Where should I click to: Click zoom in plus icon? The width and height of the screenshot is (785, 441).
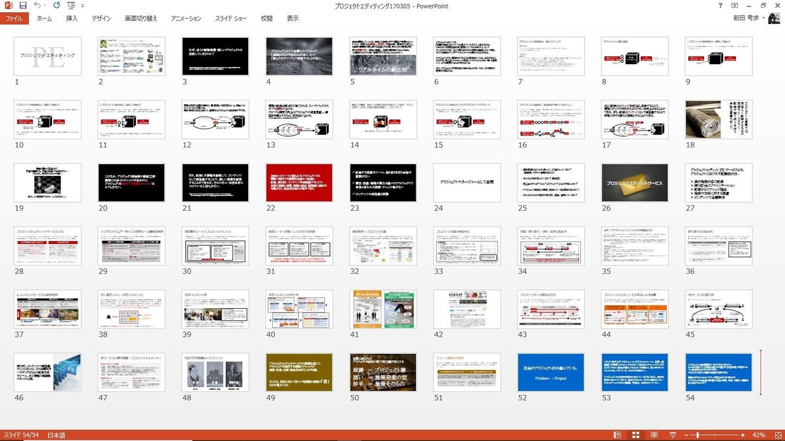click(x=743, y=435)
